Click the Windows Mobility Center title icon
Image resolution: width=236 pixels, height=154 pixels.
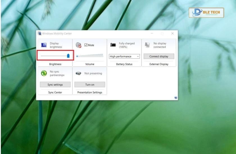40,34
